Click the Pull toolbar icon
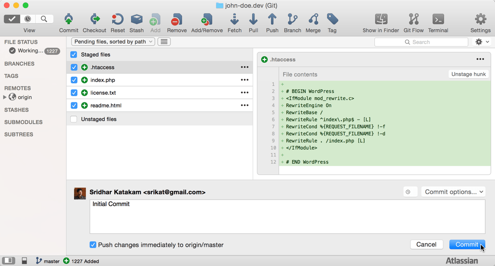Screen dimensions: 495x266 tap(253, 20)
